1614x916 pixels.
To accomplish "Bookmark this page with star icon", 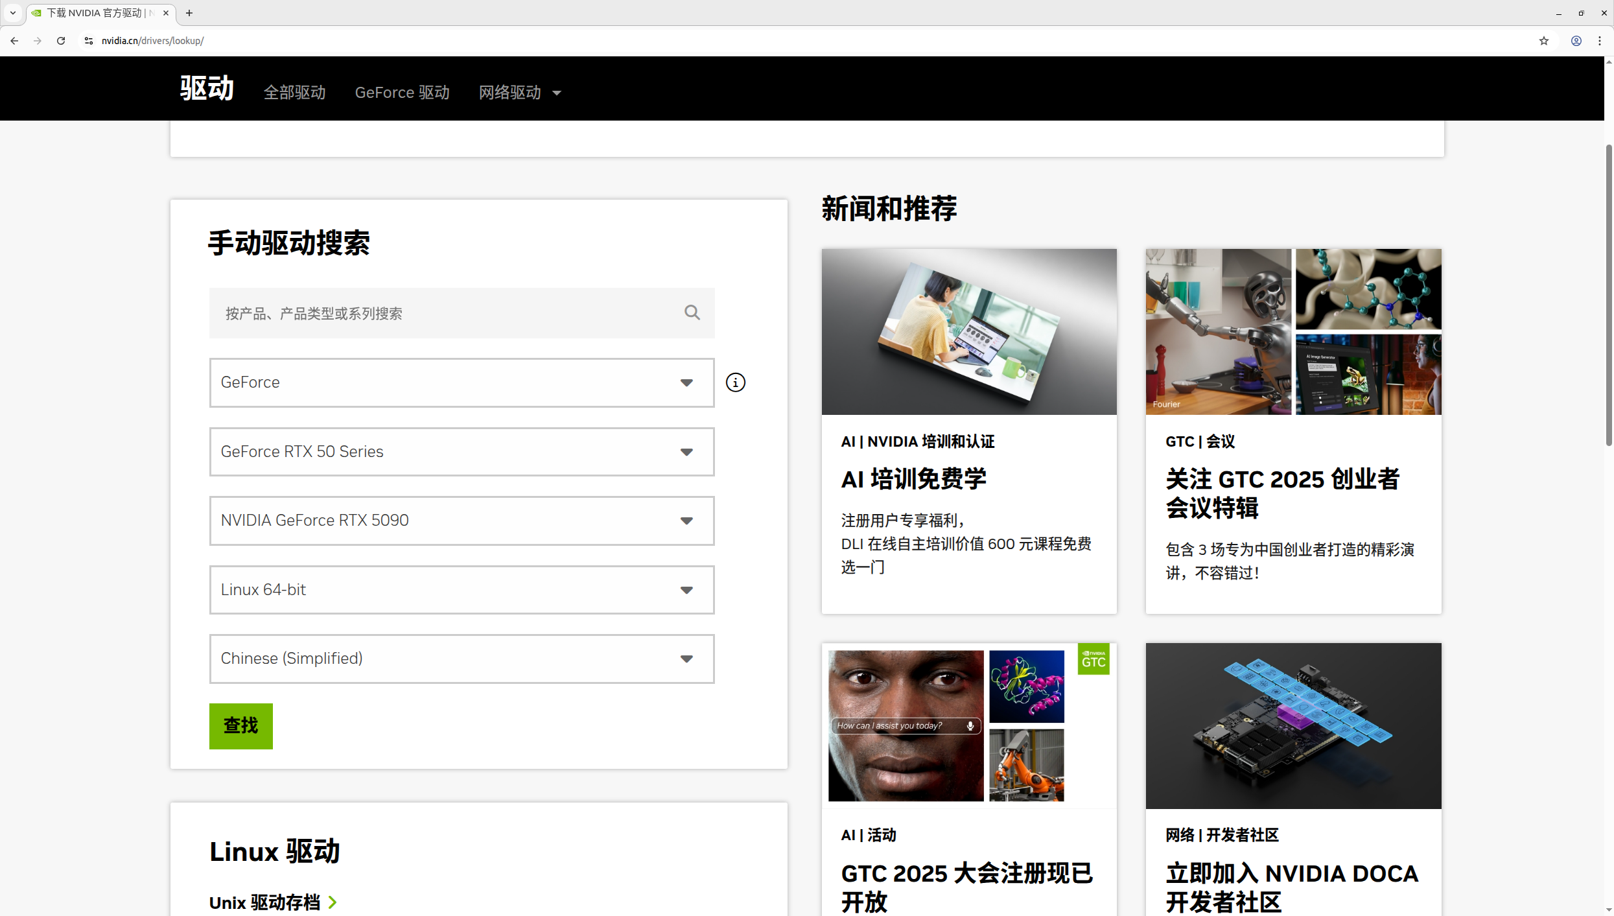I will point(1543,41).
